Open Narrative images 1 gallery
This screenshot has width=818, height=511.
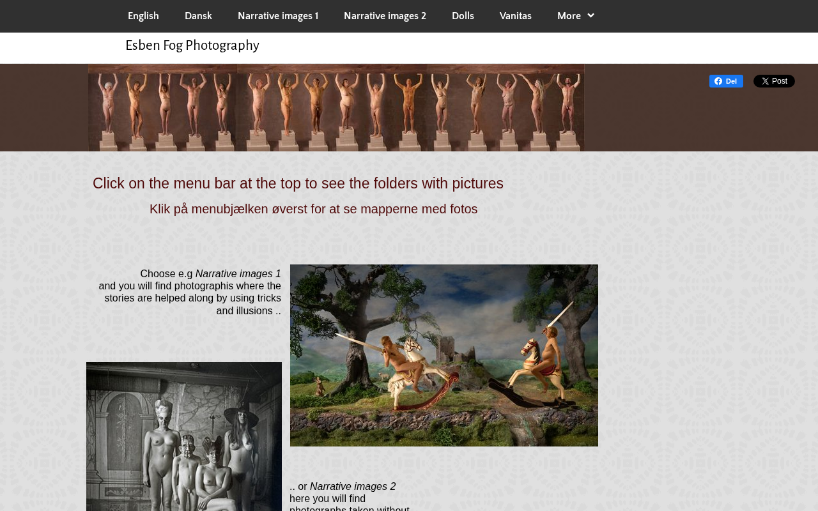[x=278, y=16]
